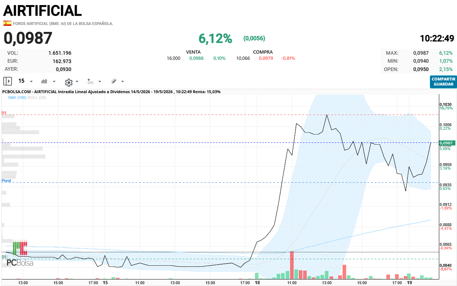The height and width of the screenshot is (286, 457).
Task: Select the chart type area icon
Action: tap(45, 81)
